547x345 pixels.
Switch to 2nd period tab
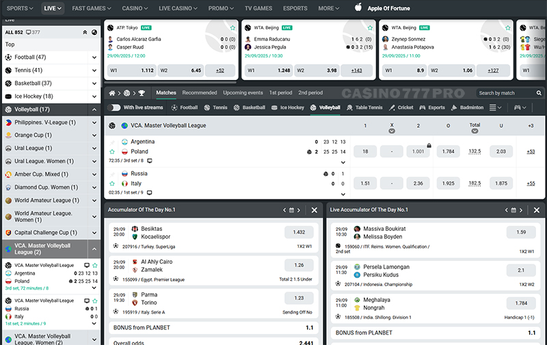click(310, 93)
